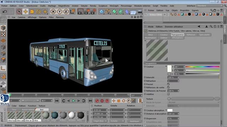Screen dimensions: 227x127
Task: Click attribute manager back arrow
Action: pos(199,26)
